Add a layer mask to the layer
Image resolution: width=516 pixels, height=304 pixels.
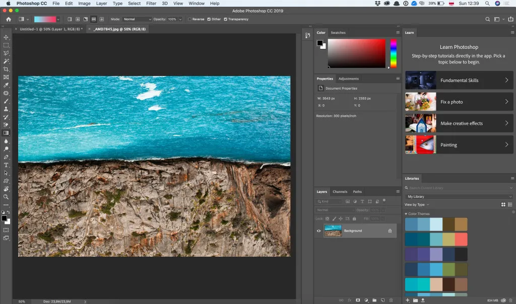coord(358,300)
